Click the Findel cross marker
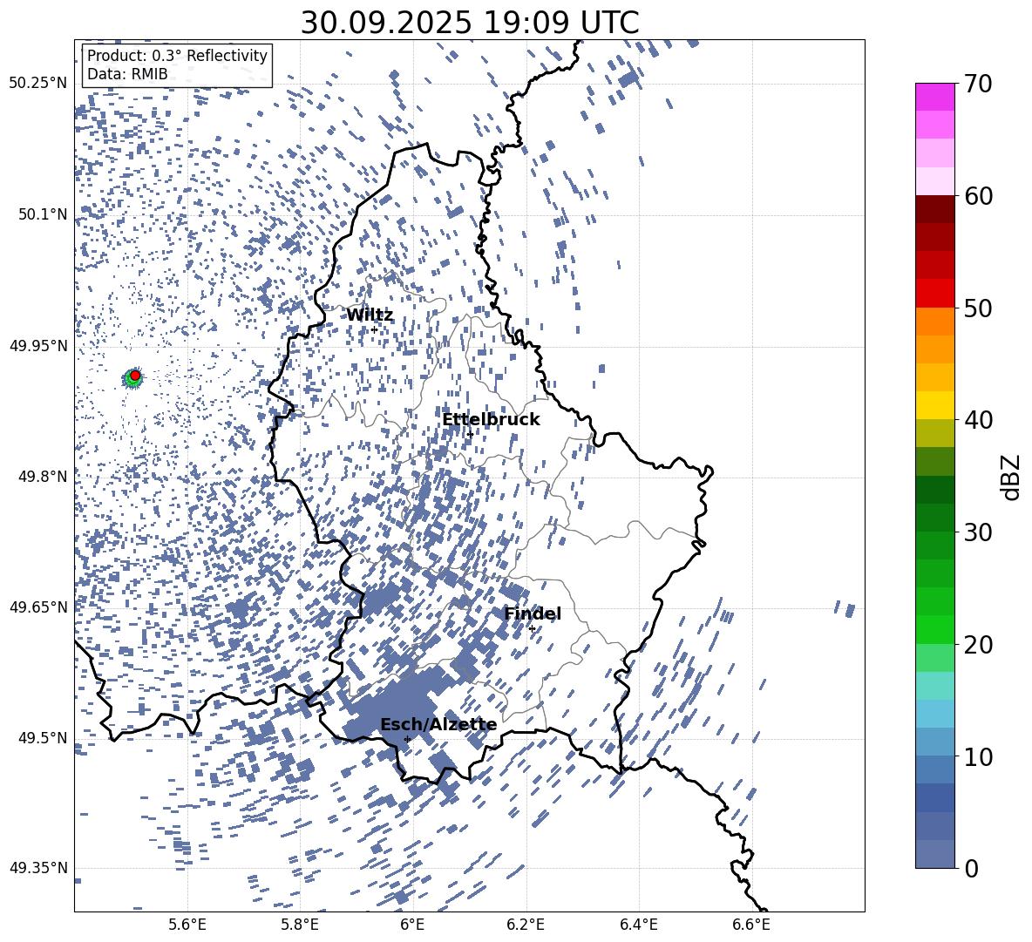The width and height of the screenshot is (1032, 942). click(532, 629)
